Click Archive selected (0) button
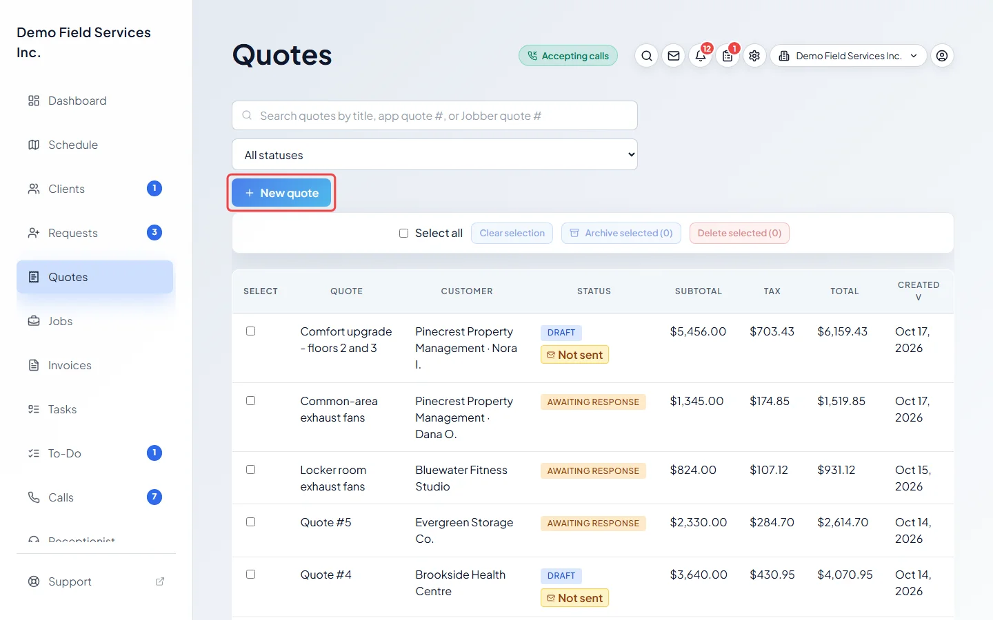This screenshot has width=993, height=620. (x=621, y=234)
